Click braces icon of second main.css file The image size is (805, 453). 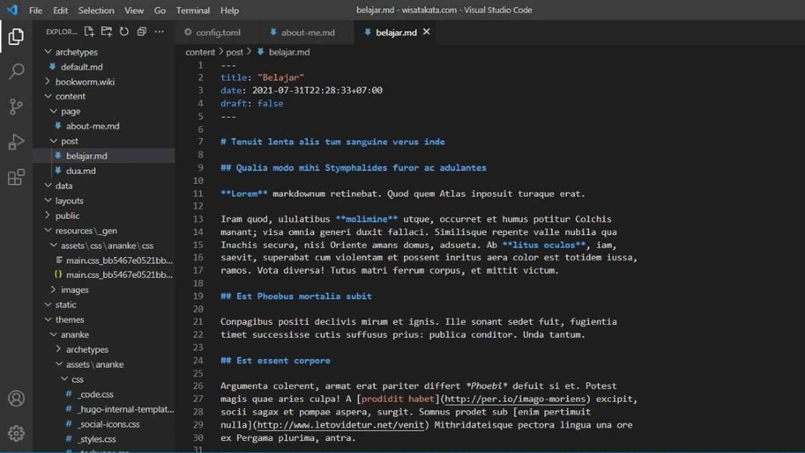click(58, 274)
